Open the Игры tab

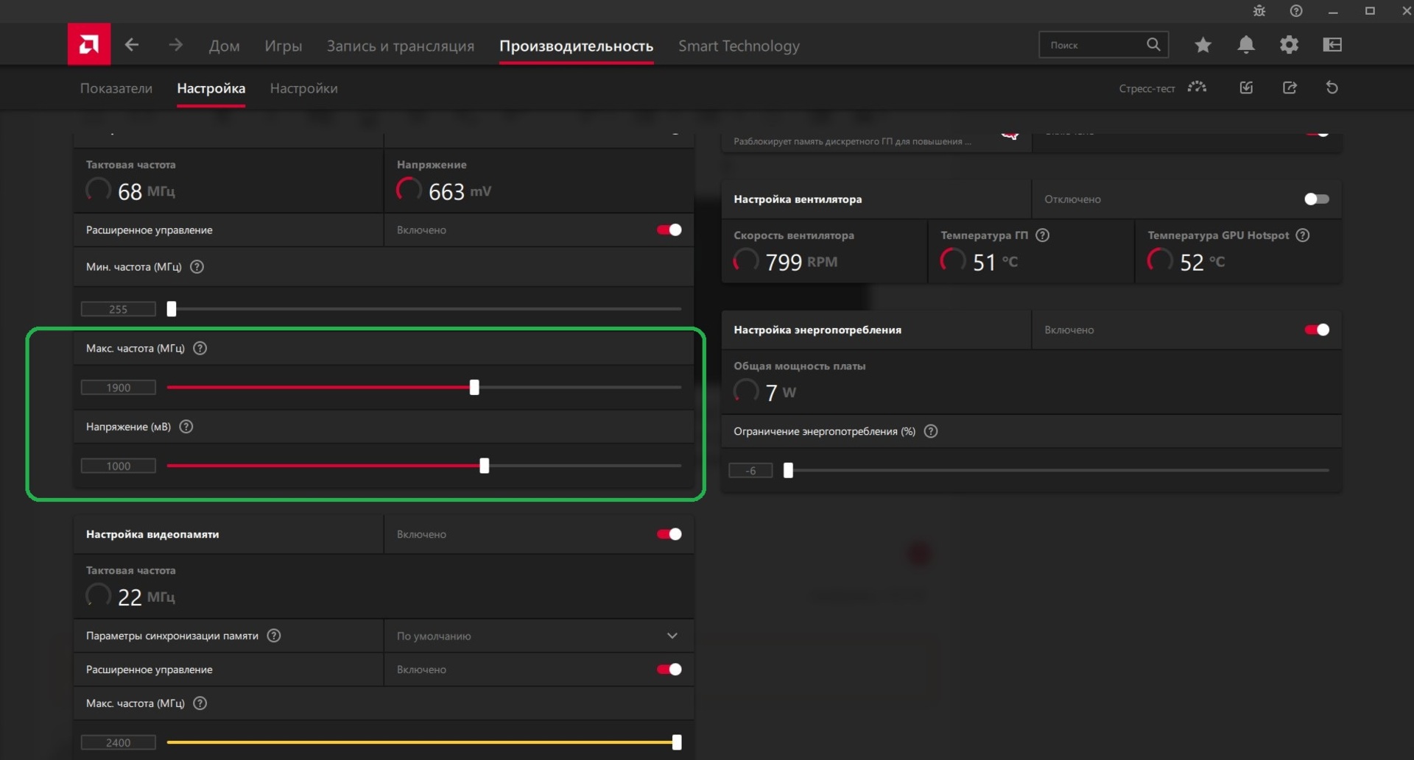tap(283, 46)
